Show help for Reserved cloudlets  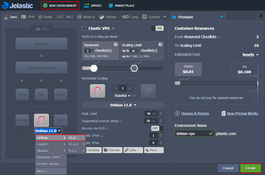(116, 44)
